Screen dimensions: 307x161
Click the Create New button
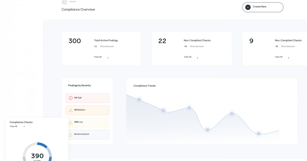pos(262,7)
